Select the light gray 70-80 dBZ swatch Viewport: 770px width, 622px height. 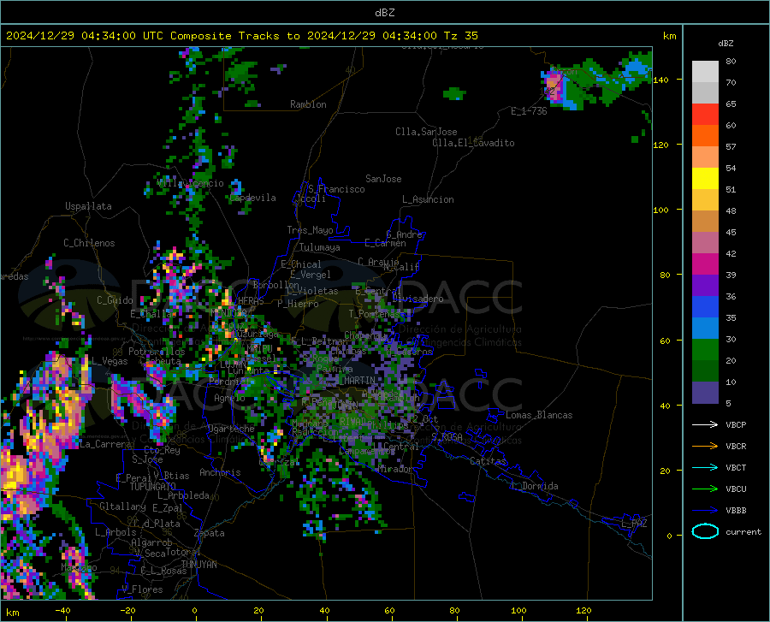[705, 72]
